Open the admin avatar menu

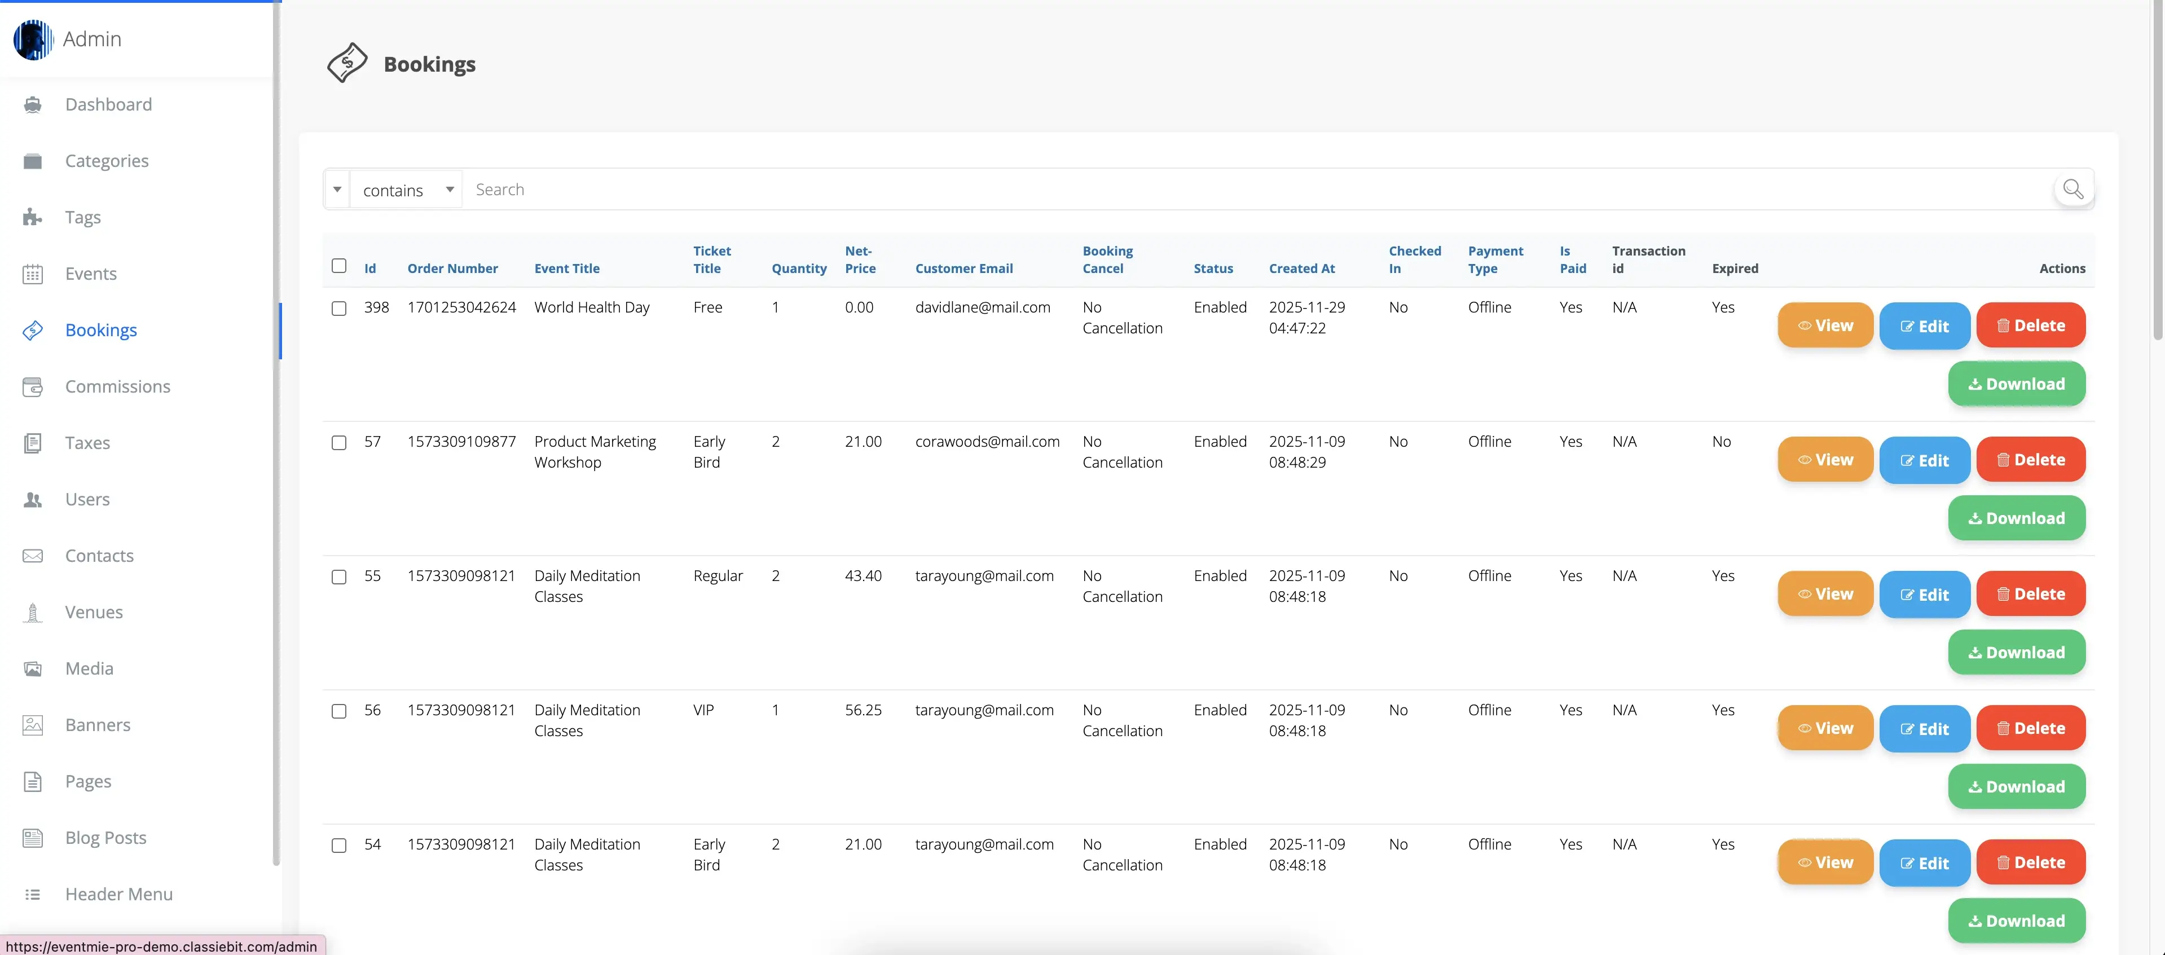(x=33, y=39)
